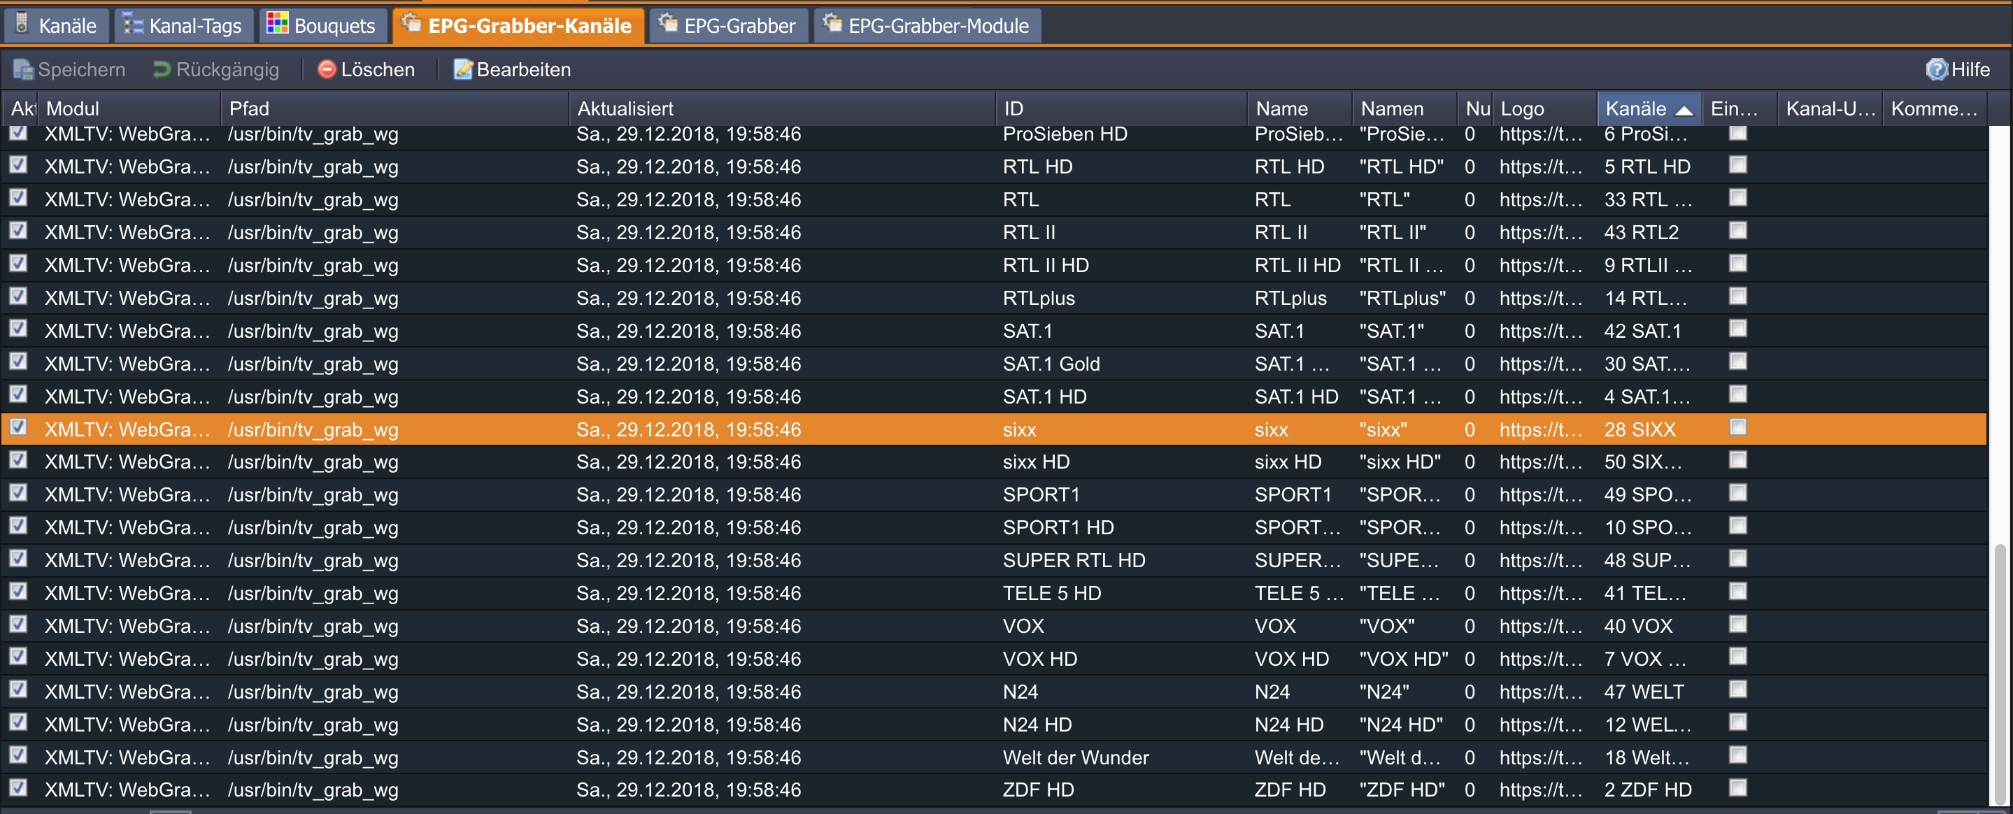Click the Kanal-Tags tab icon
Screen dimensions: 2013x814
[133, 25]
